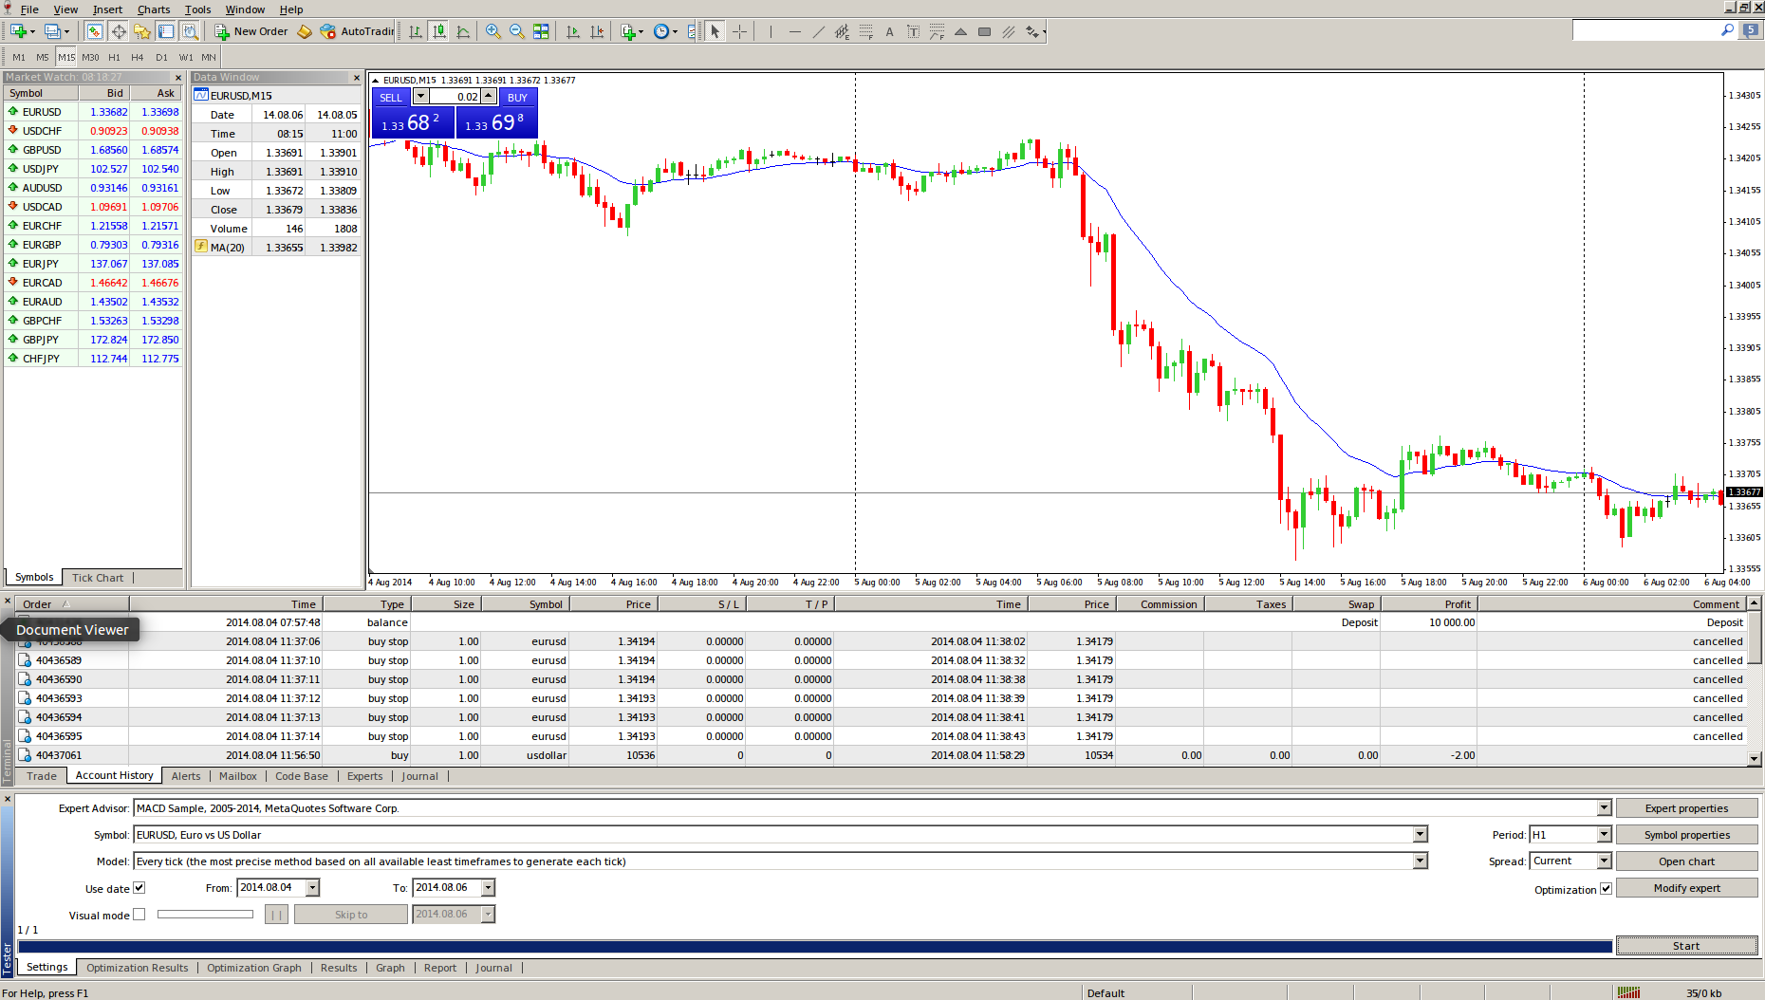Expand the Expert Advisor dropdown

tap(1604, 808)
